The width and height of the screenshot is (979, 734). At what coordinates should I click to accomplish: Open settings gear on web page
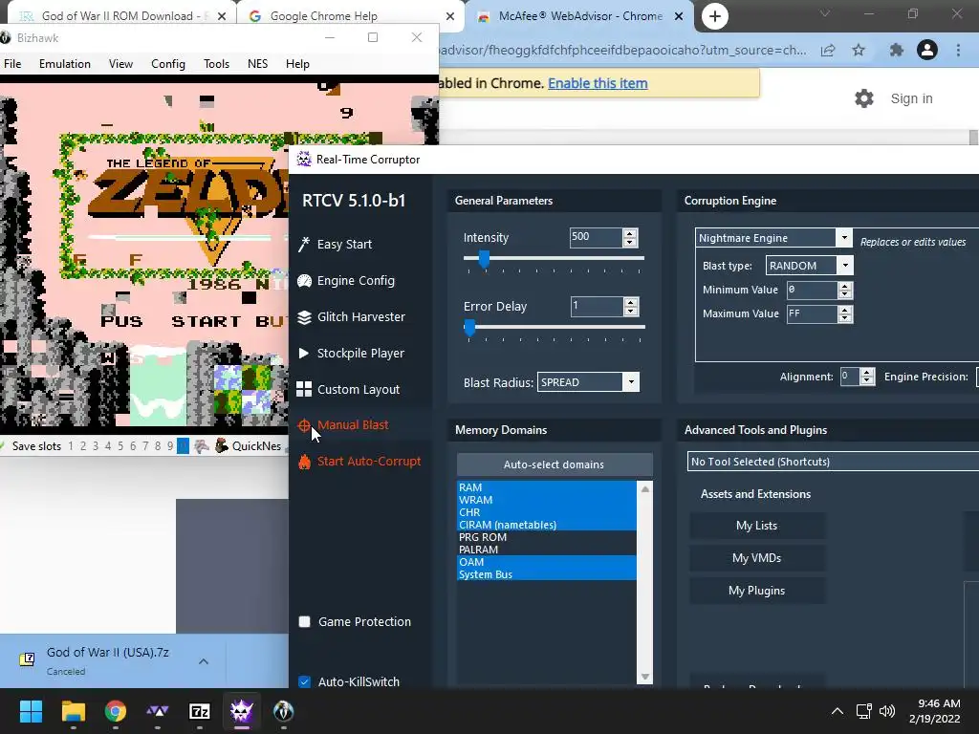tap(864, 98)
